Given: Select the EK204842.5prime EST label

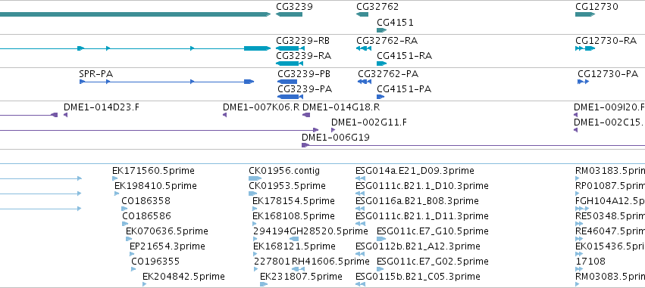Looking at the screenshot, I should point(183,277).
